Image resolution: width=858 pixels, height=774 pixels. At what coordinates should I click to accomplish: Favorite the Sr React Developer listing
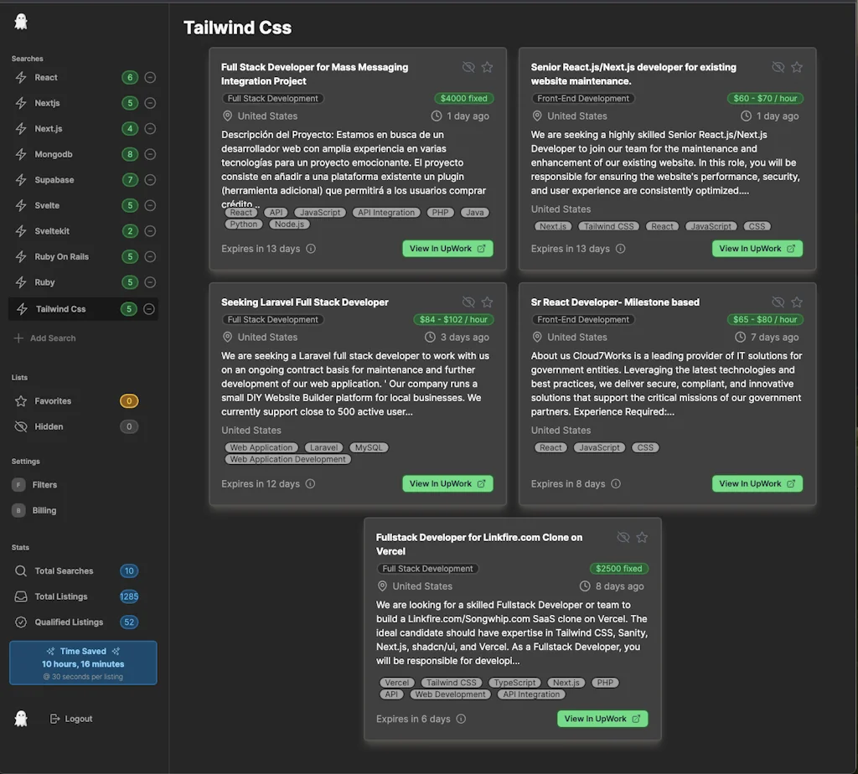coord(797,302)
